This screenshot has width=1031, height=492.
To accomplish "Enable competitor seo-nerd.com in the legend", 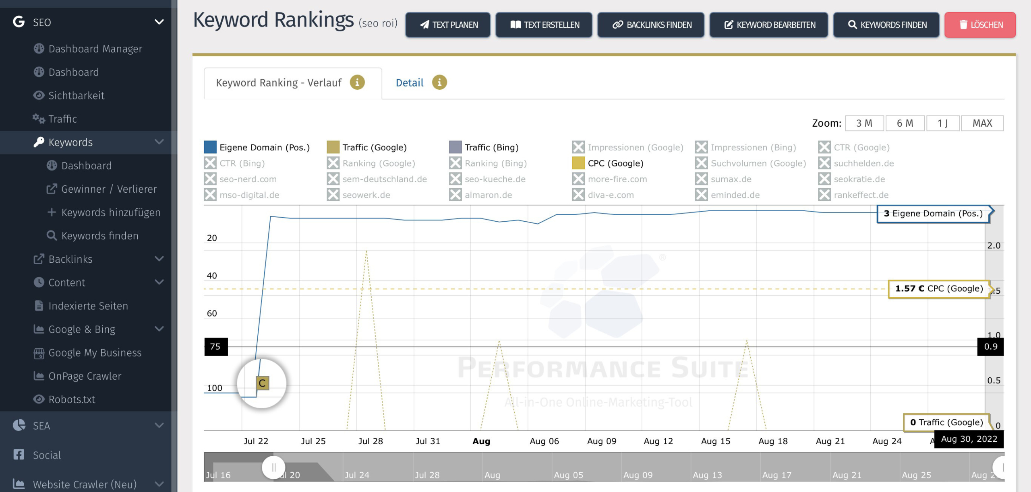I will click(240, 179).
